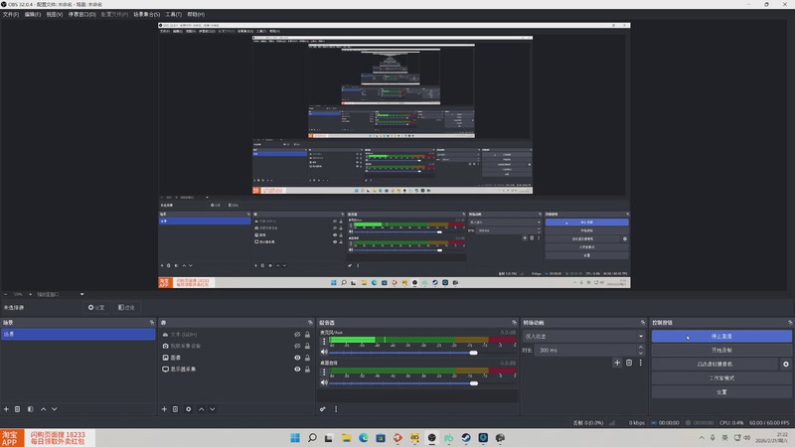Open the 视图(V) menu
795x447 pixels.
click(x=55, y=14)
